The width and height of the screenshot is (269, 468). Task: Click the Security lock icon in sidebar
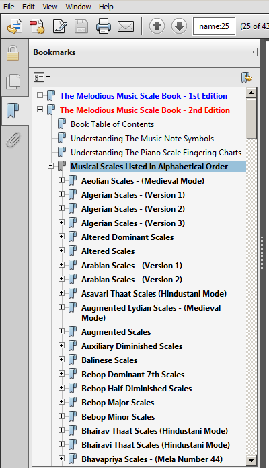(13, 53)
